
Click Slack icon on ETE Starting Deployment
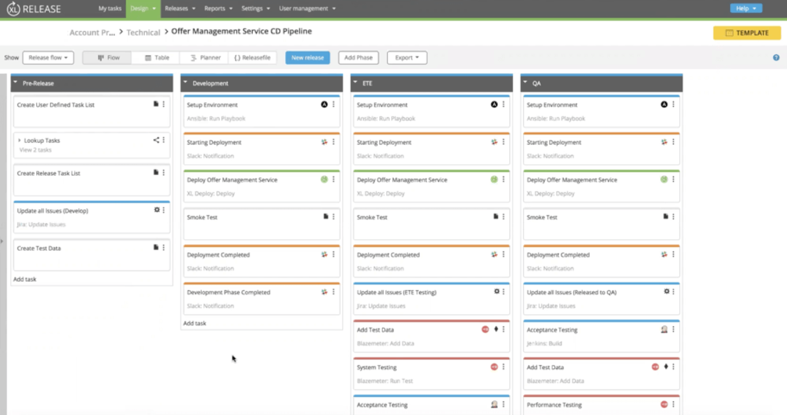click(x=494, y=142)
